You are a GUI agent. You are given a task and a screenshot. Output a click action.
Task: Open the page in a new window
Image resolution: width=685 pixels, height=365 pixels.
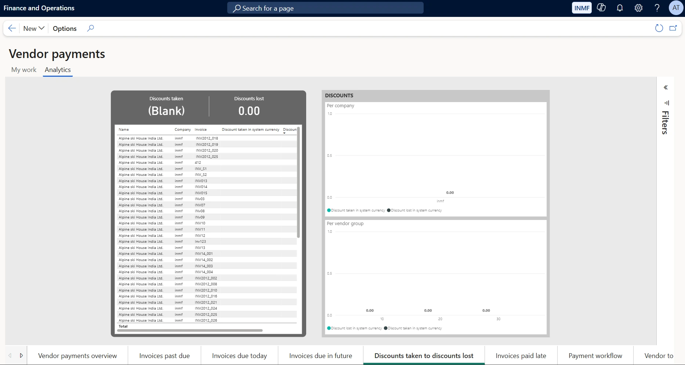click(673, 28)
